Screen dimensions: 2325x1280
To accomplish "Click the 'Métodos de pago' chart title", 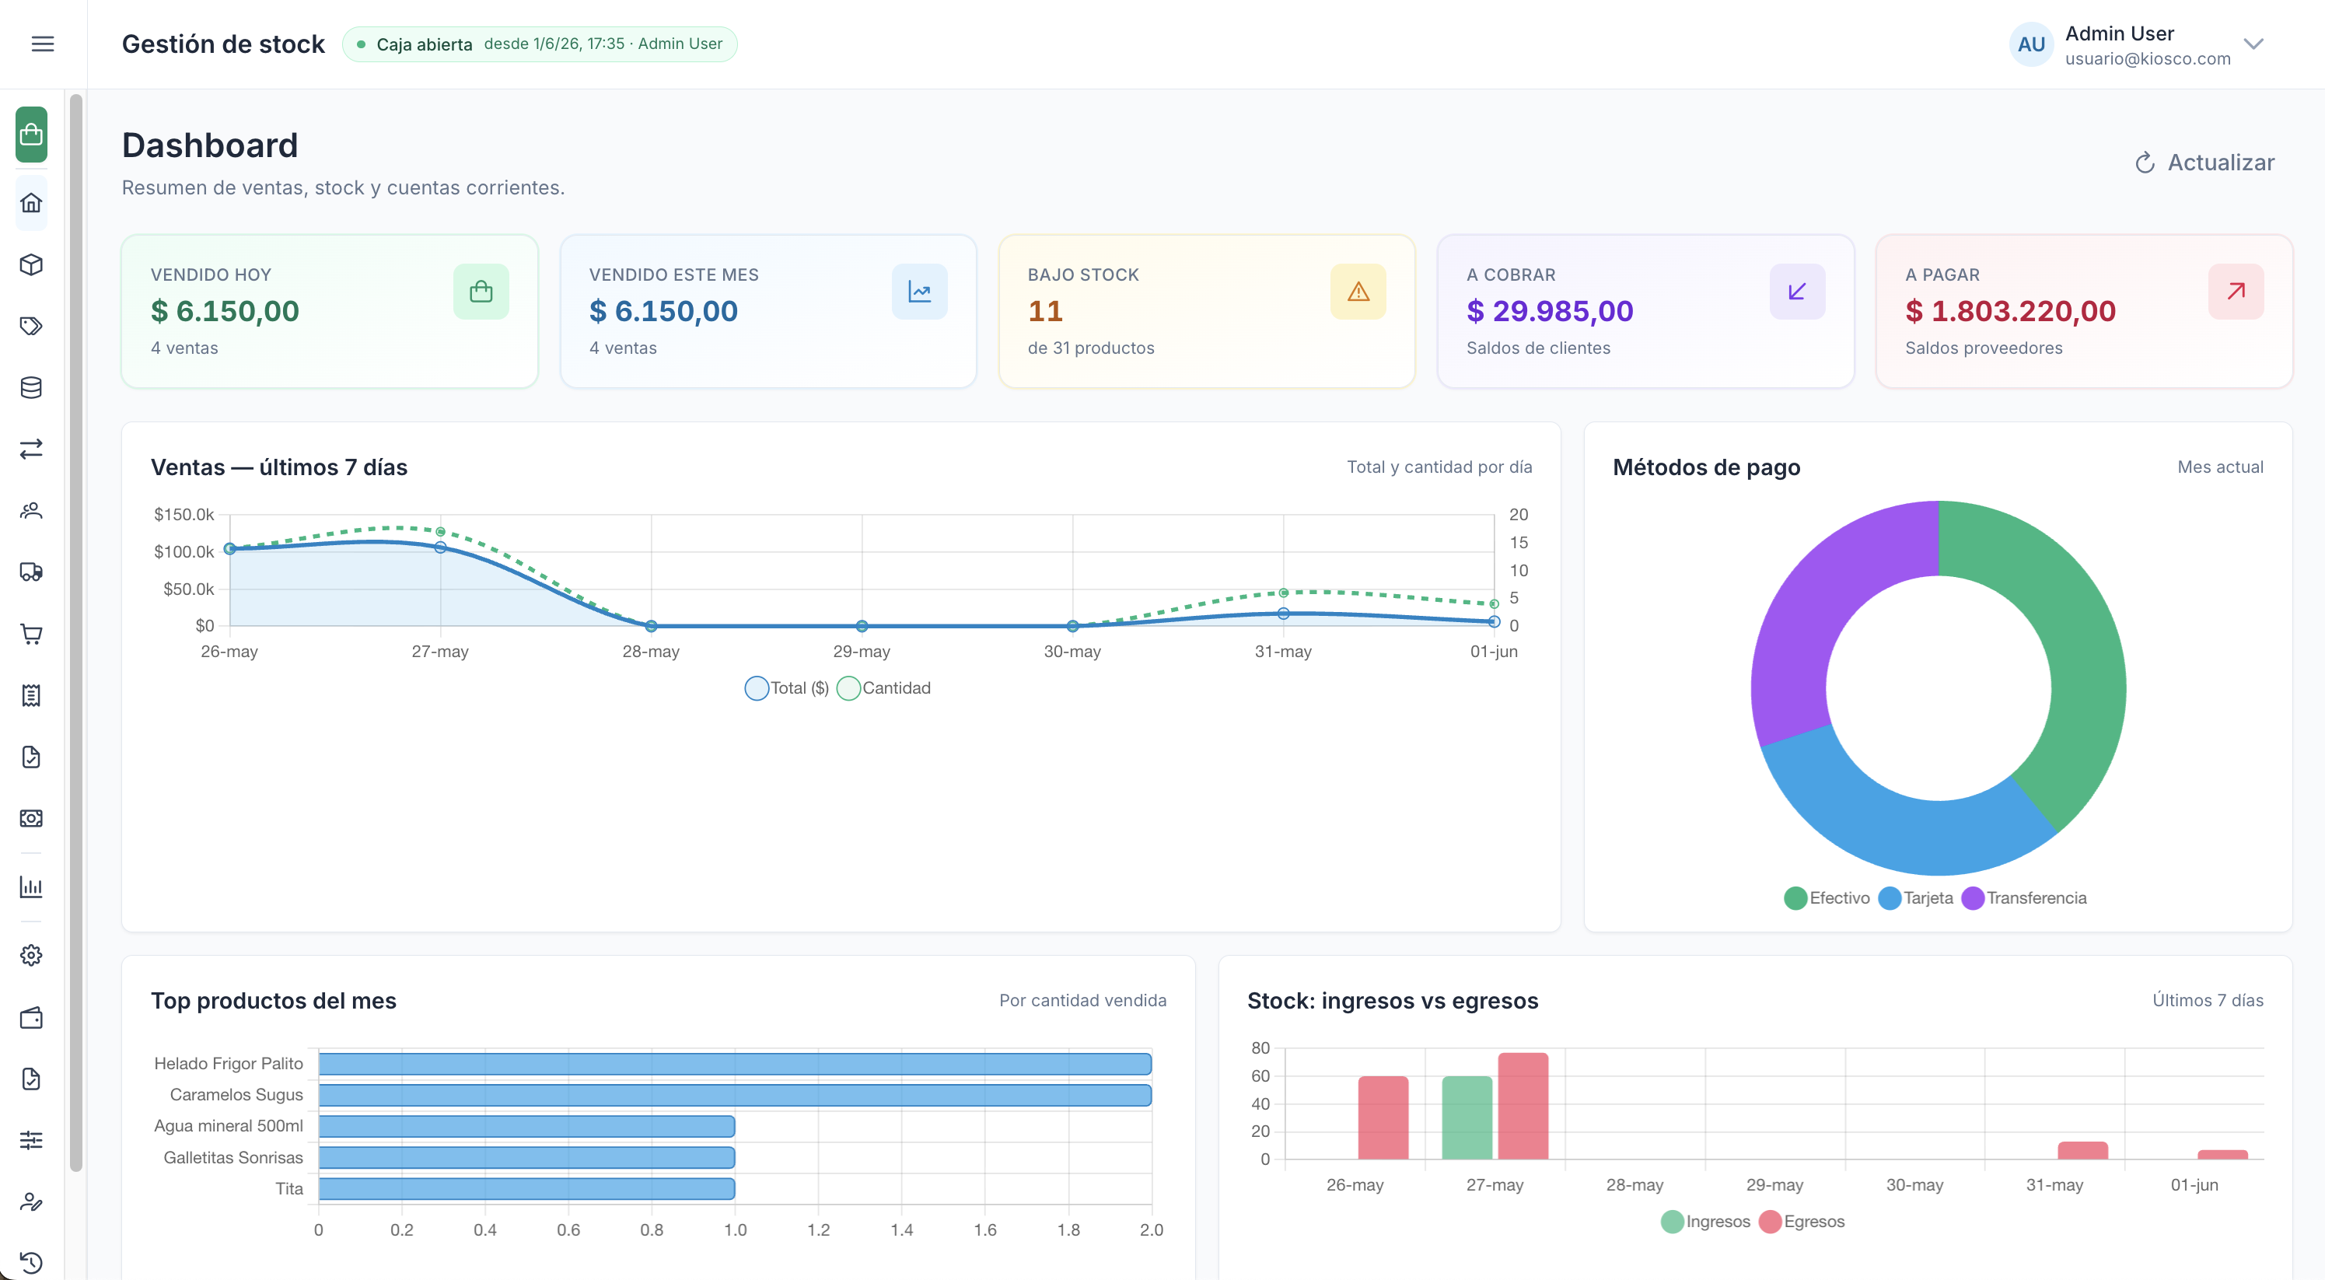I will 1706,467.
